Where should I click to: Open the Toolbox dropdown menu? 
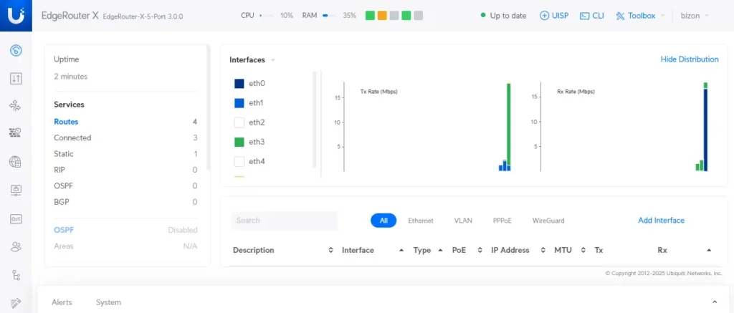coord(640,16)
